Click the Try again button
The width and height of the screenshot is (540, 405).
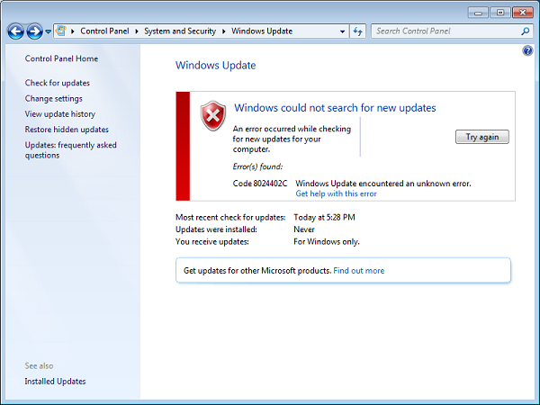point(481,137)
